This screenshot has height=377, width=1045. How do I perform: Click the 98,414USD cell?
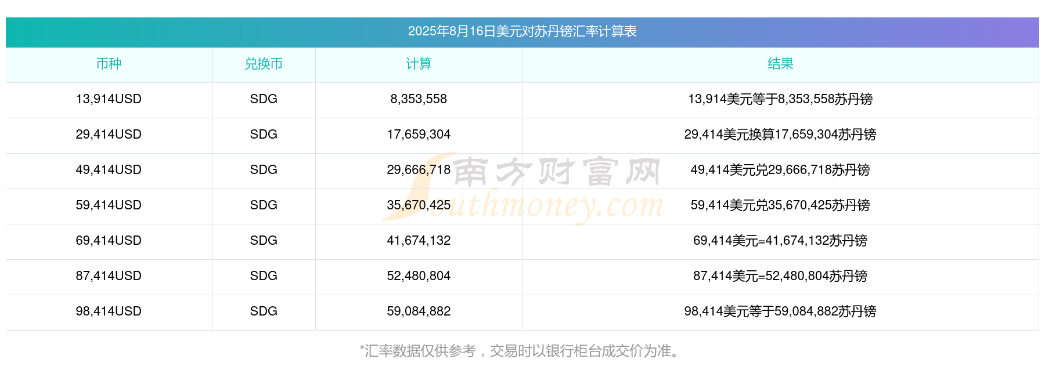(x=109, y=311)
